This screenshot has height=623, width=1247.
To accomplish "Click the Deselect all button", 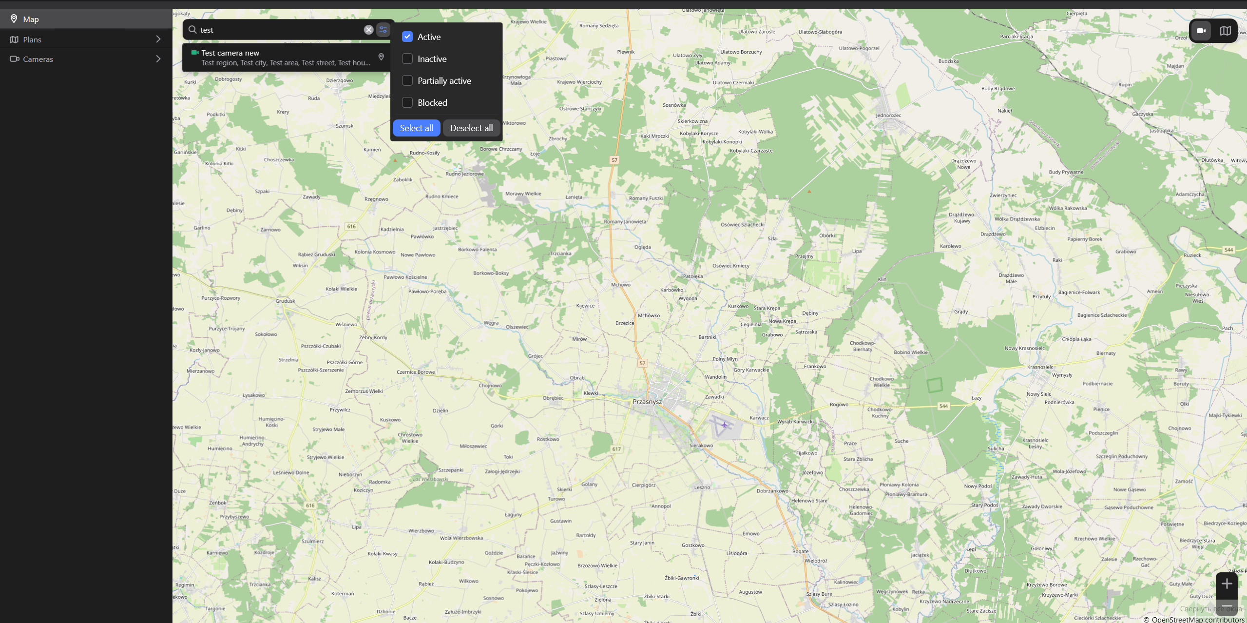I will click(x=471, y=128).
